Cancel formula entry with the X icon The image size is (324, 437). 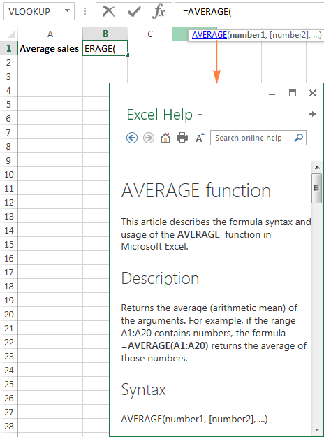[108, 11]
